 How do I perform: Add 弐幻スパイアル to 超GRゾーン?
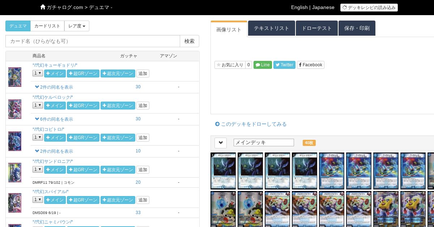(83, 200)
